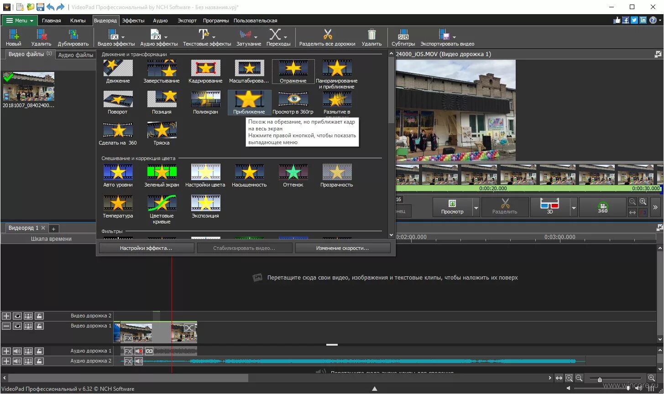Screen dimensions: 664x394
Task: Choose the Зеленый экран effect
Action: tap(162, 176)
